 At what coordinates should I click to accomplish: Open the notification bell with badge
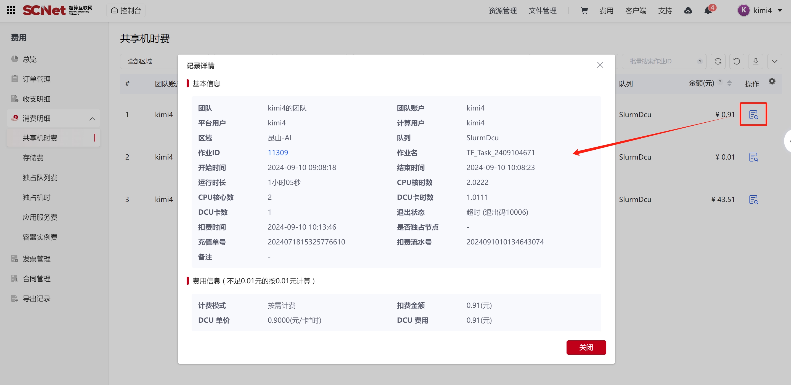pyautogui.click(x=708, y=11)
